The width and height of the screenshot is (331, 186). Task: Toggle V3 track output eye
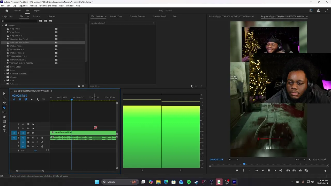pos(33,124)
